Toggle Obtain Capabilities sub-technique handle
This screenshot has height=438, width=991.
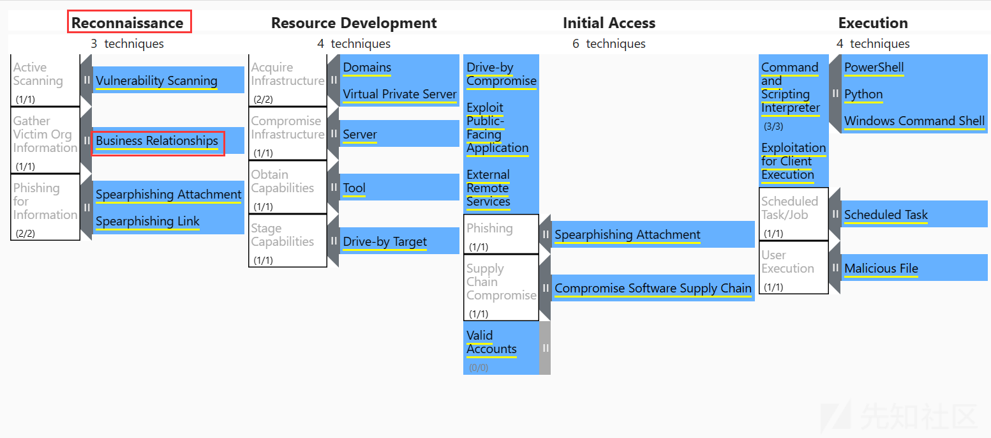(x=333, y=188)
